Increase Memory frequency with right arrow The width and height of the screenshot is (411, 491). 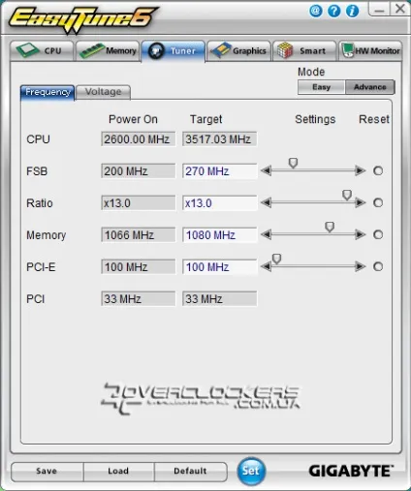361,234
